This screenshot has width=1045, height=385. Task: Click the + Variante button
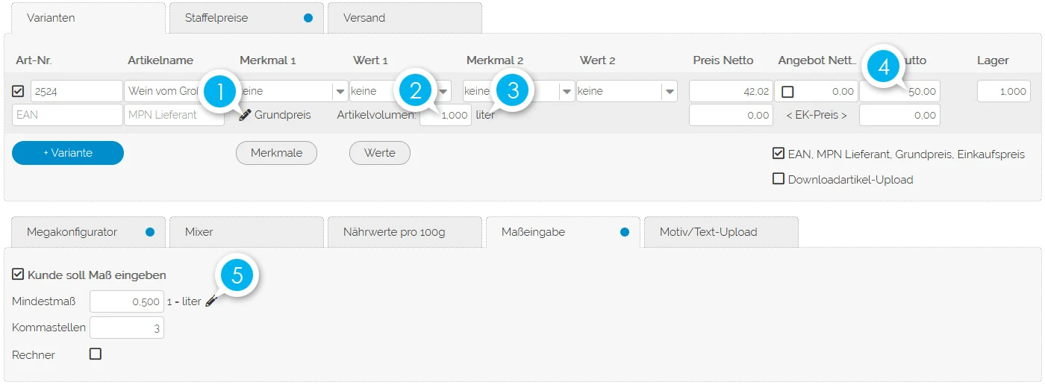[68, 153]
